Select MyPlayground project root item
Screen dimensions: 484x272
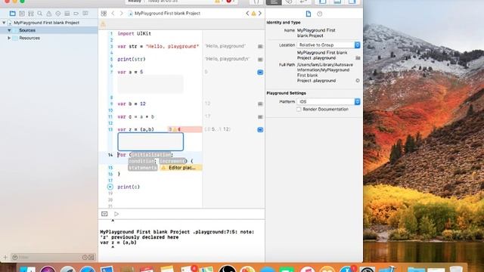pos(46,23)
